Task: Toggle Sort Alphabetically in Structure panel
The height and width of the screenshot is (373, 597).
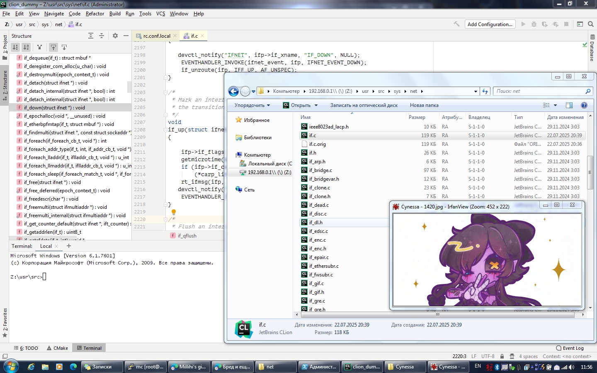Action: pyautogui.click(x=26, y=47)
